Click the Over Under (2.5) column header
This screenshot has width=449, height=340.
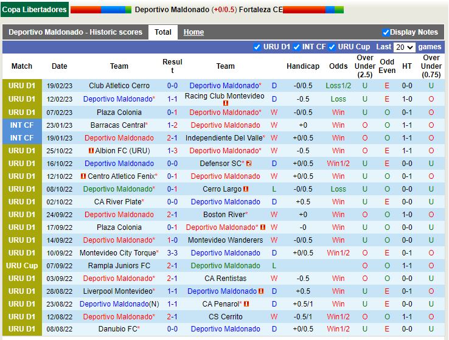tap(365, 66)
